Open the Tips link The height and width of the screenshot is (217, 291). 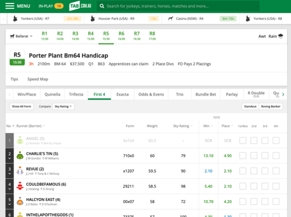(x=14, y=79)
